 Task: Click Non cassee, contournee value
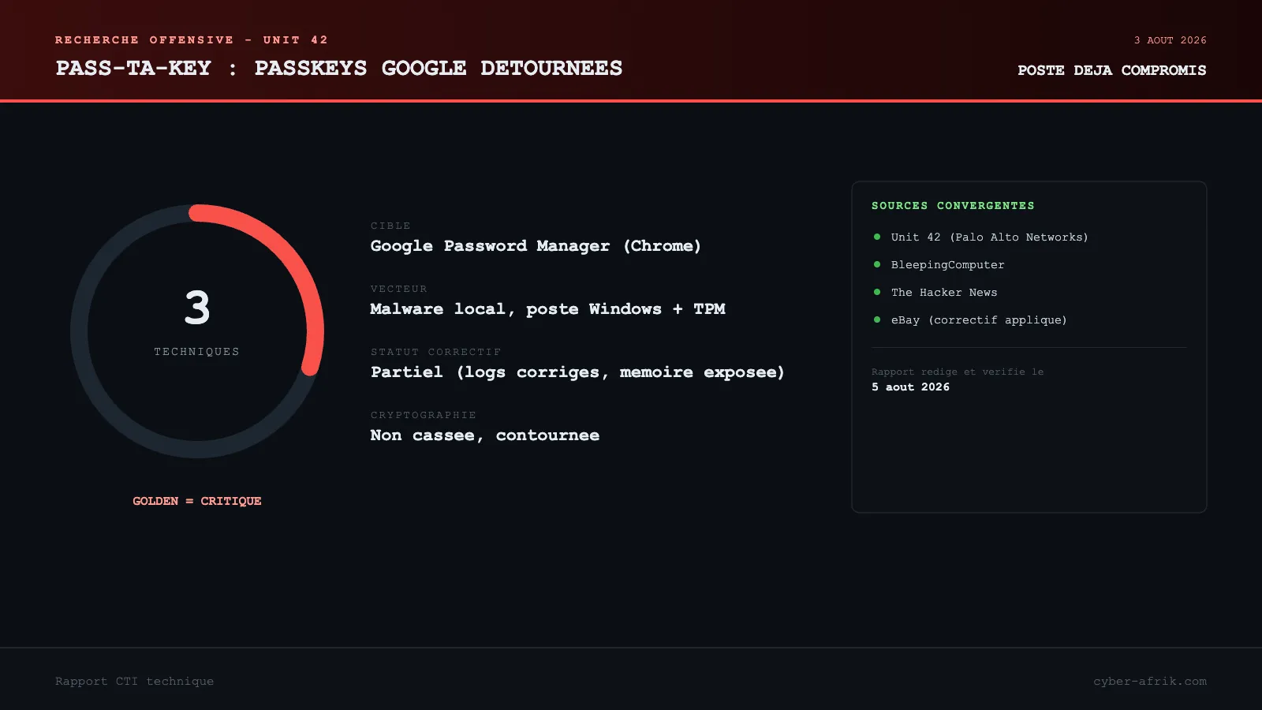(x=485, y=435)
